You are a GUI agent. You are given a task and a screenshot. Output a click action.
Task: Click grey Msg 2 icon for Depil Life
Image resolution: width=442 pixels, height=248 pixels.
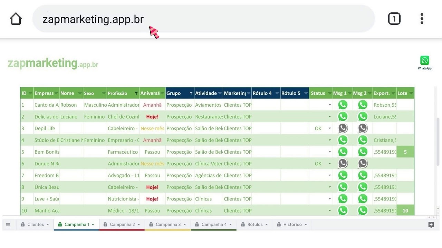(x=363, y=128)
